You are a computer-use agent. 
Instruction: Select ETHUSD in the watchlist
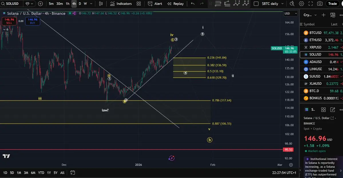pyautogui.click(x=321, y=40)
